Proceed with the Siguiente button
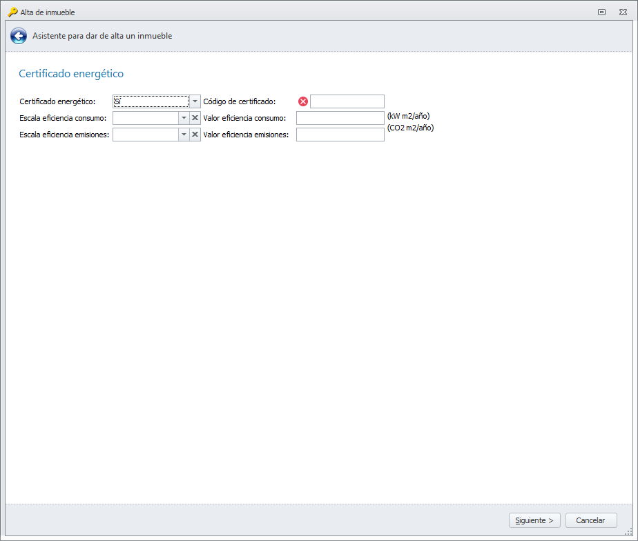 (x=534, y=520)
